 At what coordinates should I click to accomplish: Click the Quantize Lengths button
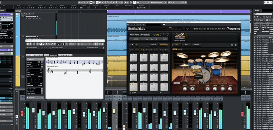pyautogui.click(x=42, y=89)
